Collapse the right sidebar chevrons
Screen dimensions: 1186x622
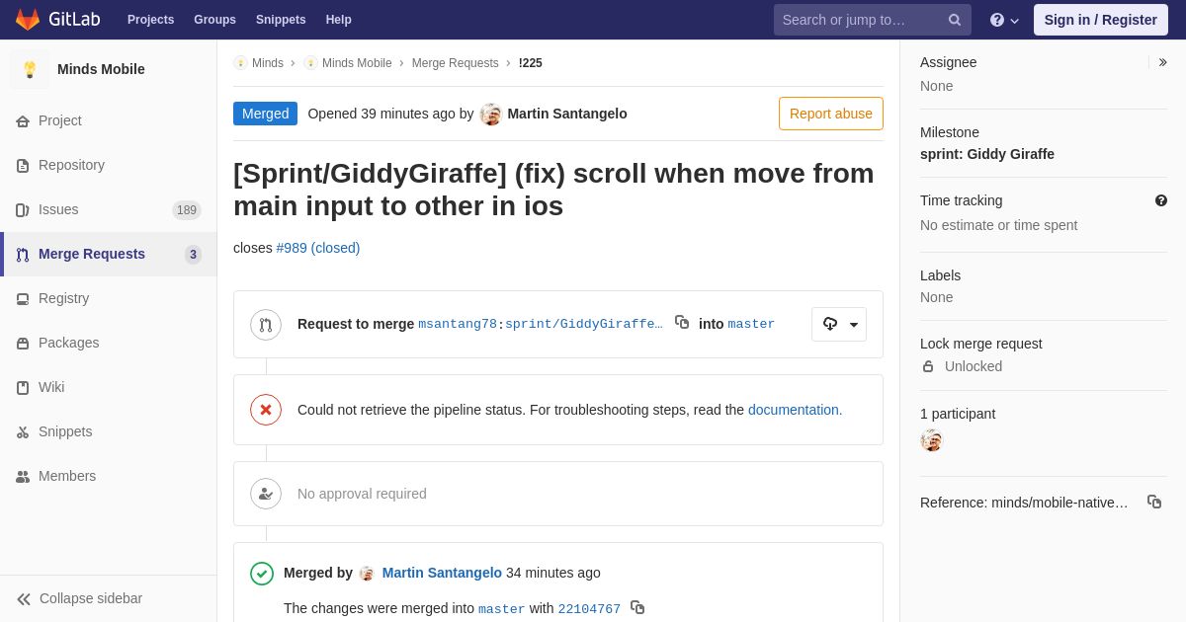tap(1162, 62)
